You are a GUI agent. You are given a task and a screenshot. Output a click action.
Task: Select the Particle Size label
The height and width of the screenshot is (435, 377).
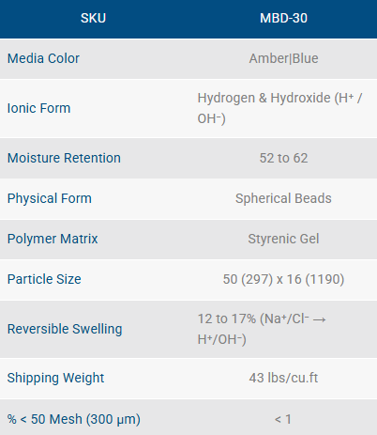[x=44, y=279]
